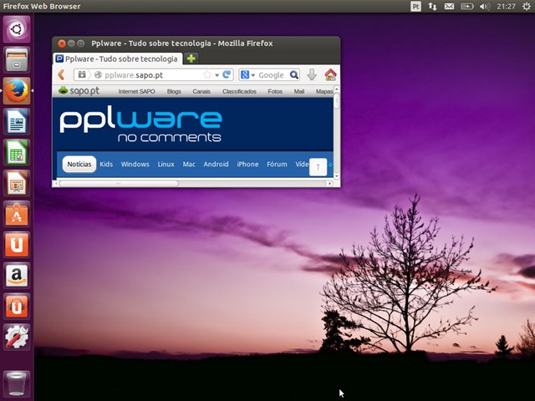The width and height of the screenshot is (535, 401).
Task: Open the URL history dropdown arrow
Action: 217,75
